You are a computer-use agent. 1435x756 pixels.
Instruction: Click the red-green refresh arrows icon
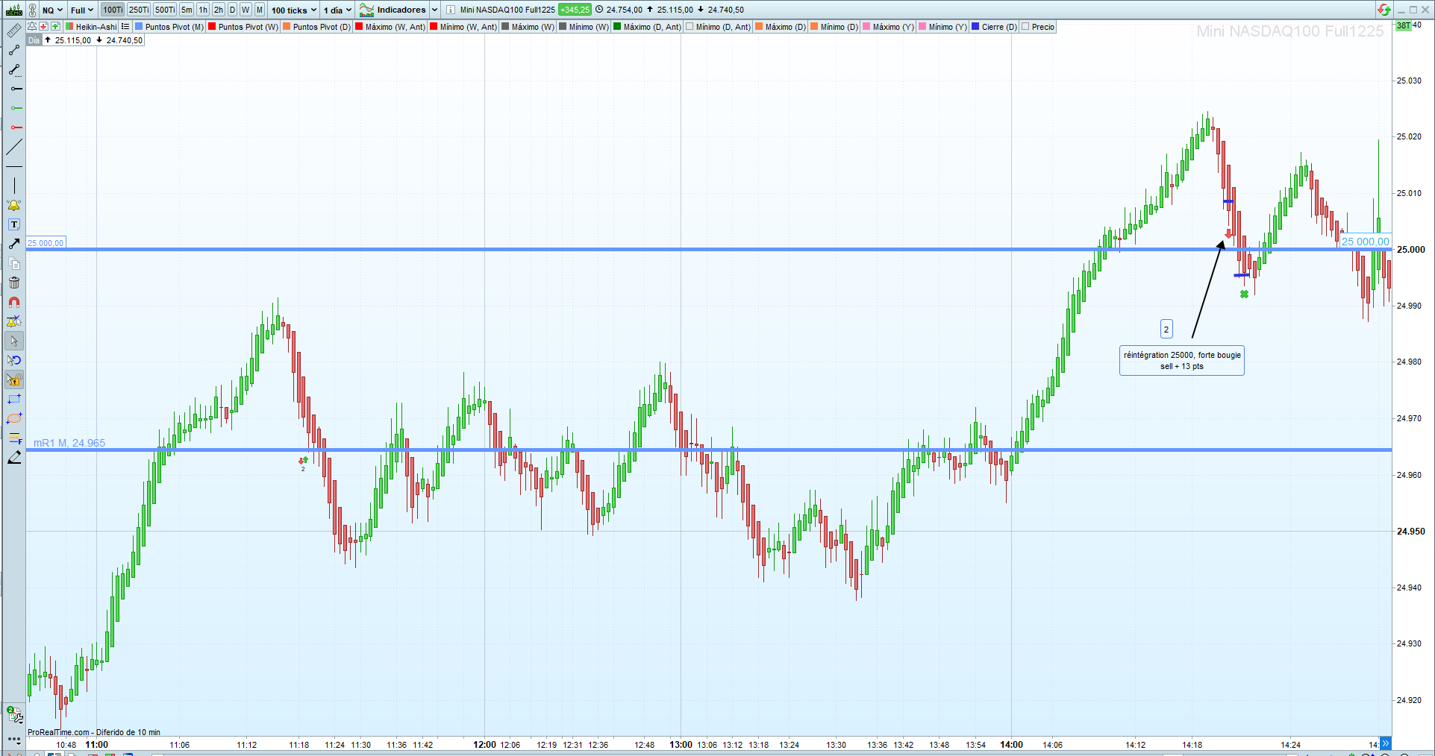1384,10
